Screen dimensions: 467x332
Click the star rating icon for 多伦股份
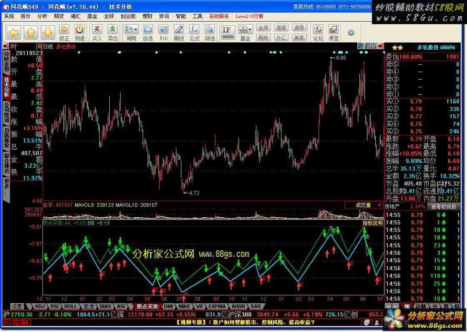397,48
